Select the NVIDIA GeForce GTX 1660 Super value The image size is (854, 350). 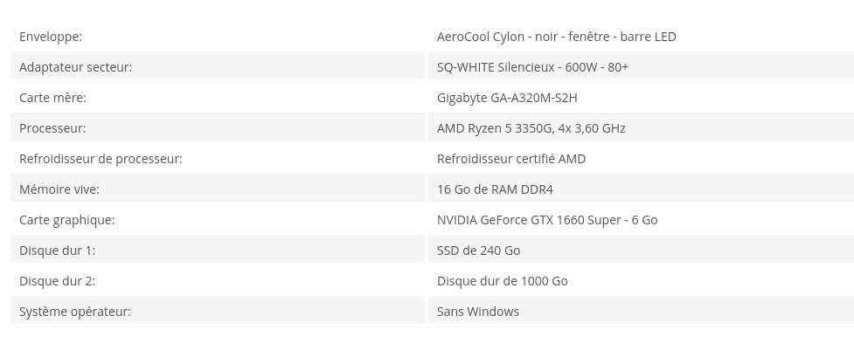coord(547,220)
